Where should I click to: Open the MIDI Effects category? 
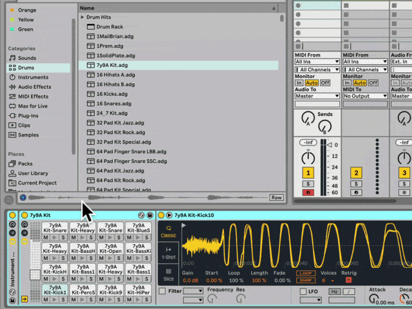[33, 97]
